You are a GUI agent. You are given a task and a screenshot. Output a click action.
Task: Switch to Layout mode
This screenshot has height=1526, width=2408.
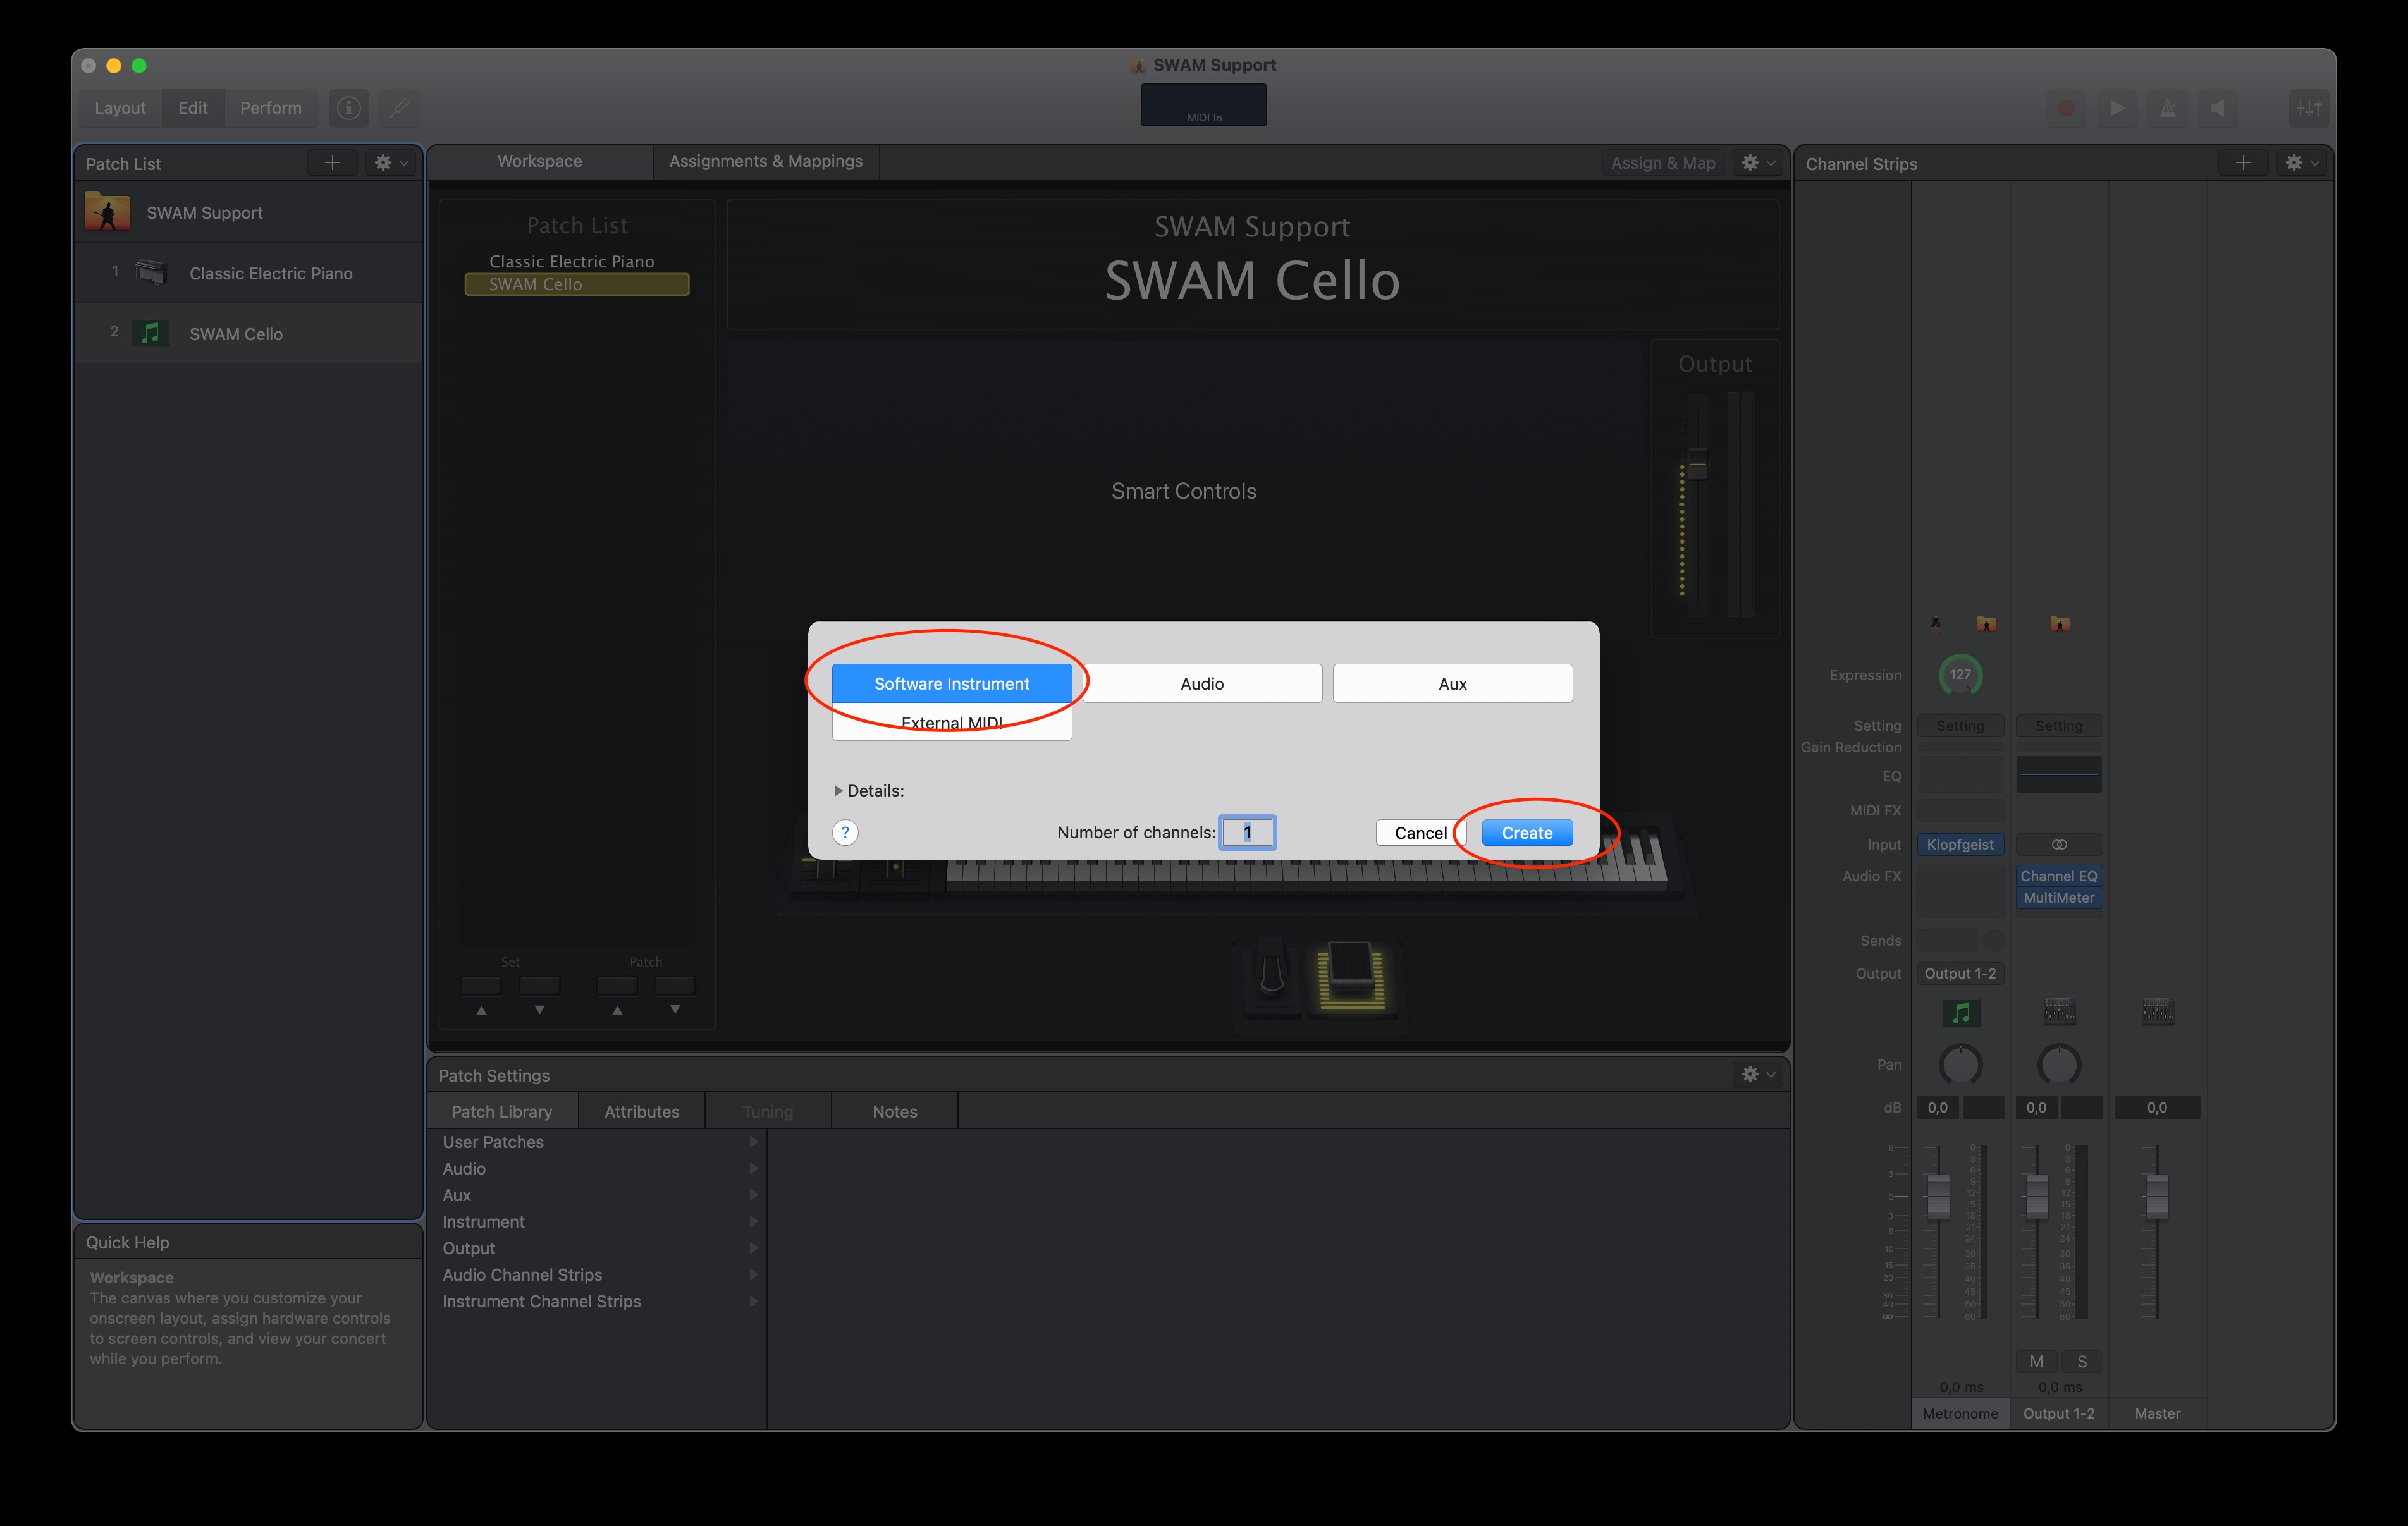point(120,108)
